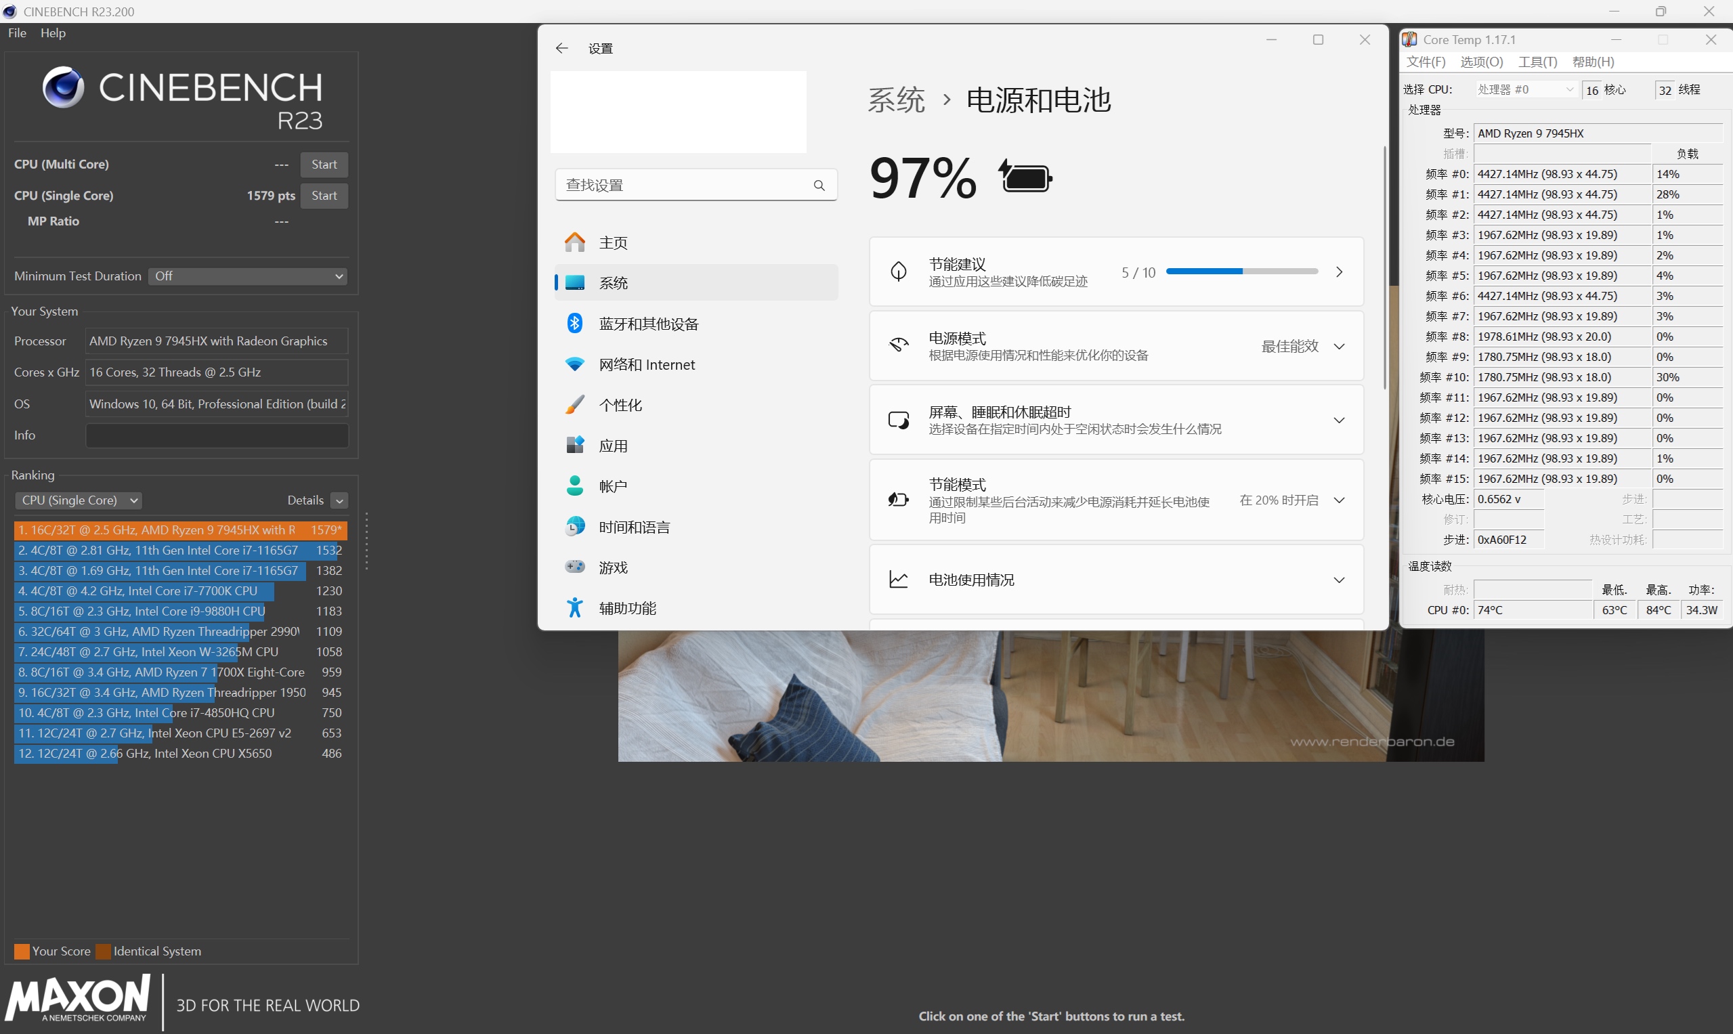
Task: Click the 核心电压 value 0.6562 v
Action: 1509,499
